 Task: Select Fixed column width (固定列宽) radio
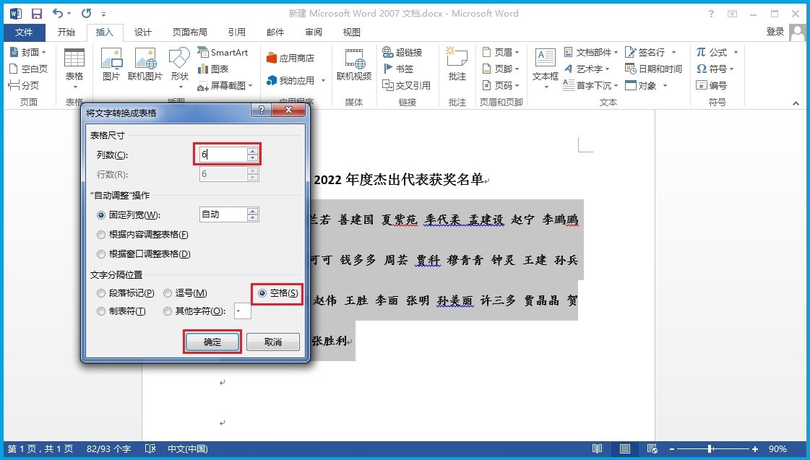(101, 215)
